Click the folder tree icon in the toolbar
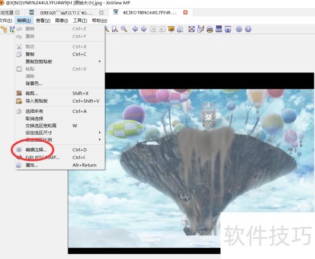This screenshot has height=259, width=315. [4, 29]
